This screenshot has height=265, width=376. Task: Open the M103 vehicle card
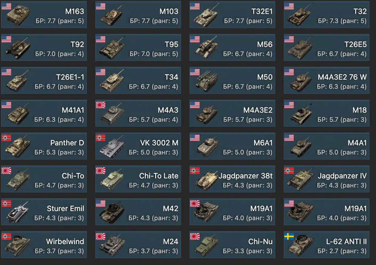138,15
